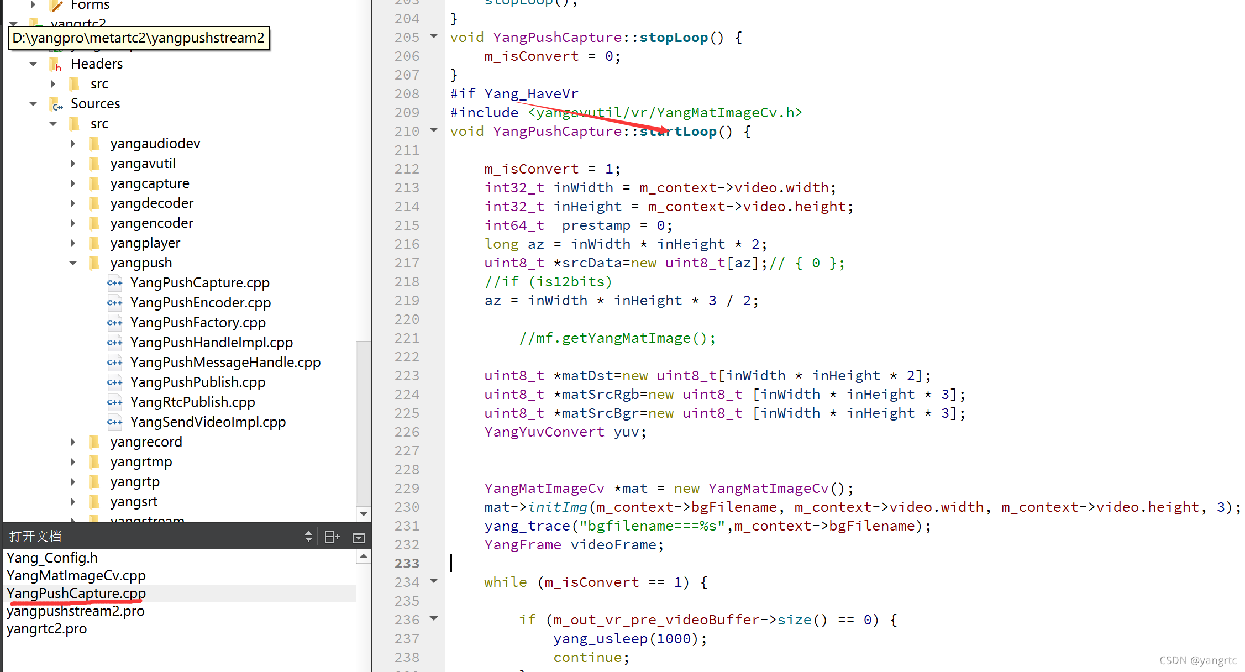1245x672 pixels.
Task: Click the Sources folder icon
Action: (x=56, y=104)
